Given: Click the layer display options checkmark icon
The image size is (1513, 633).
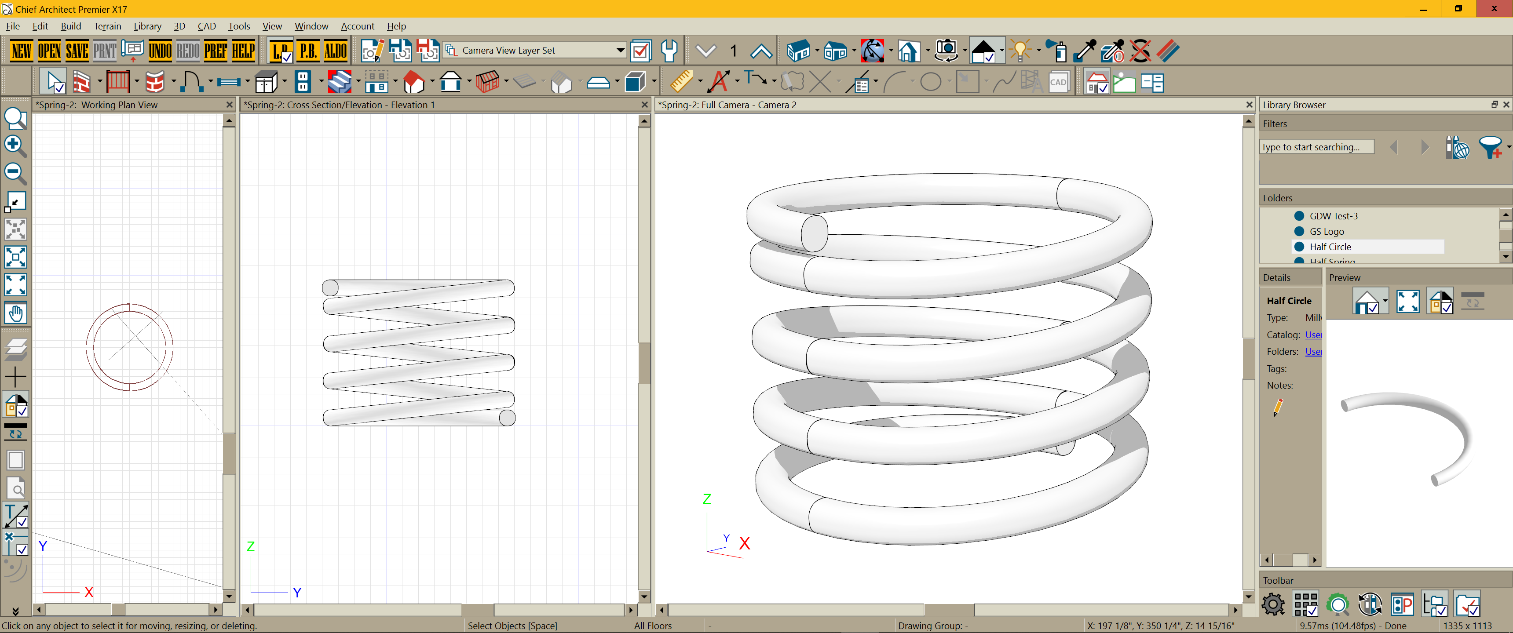Looking at the screenshot, I should pos(641,51).
